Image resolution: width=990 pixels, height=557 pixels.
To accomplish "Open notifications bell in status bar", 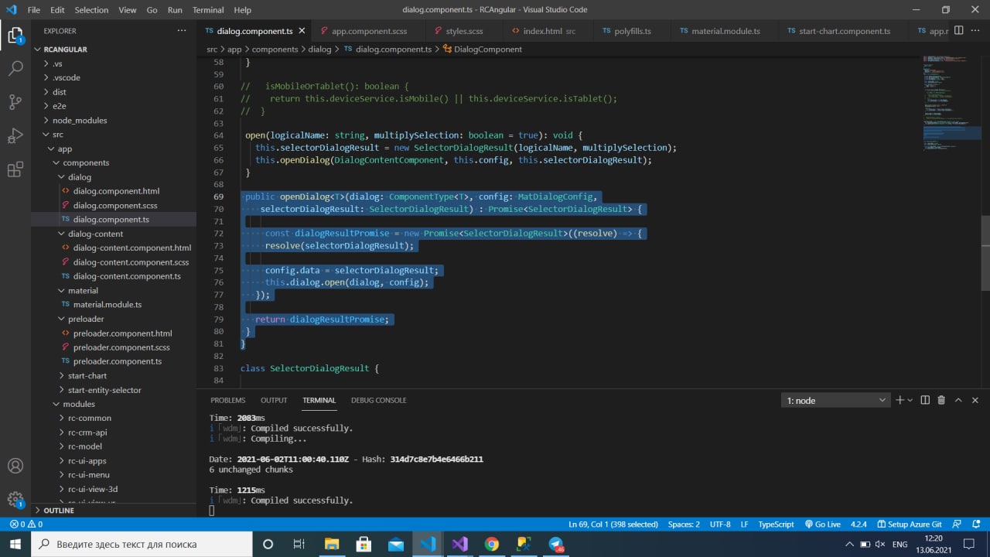I will point(977,524).
